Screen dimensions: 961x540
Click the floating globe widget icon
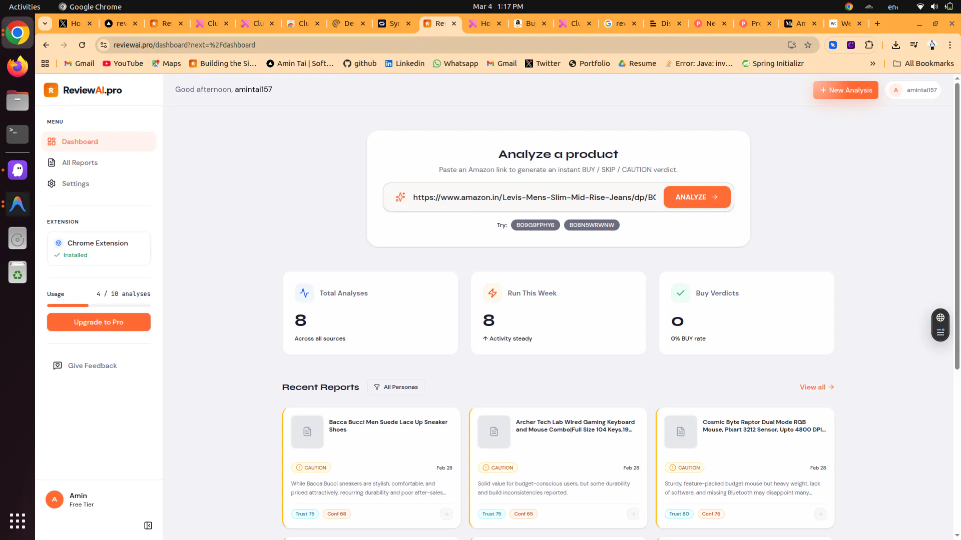point(940,317)
